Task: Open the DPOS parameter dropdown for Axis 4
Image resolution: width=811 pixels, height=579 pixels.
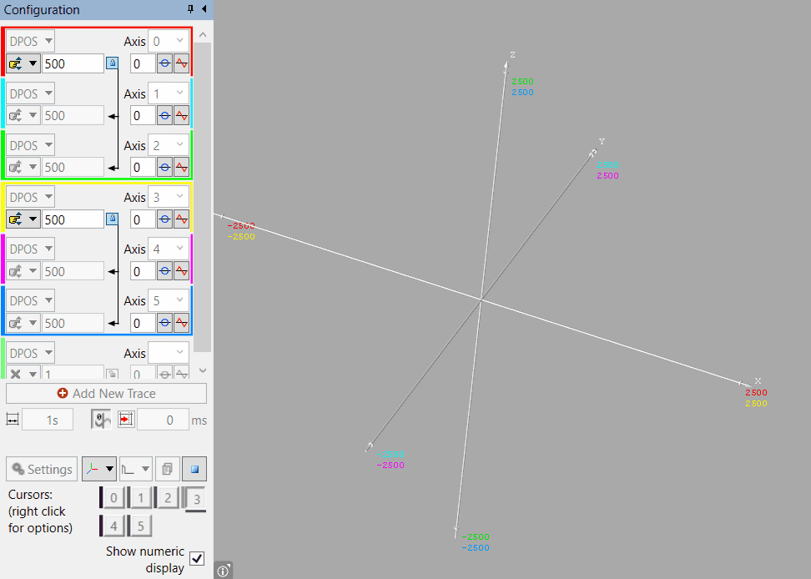Action: click(31, 249)
